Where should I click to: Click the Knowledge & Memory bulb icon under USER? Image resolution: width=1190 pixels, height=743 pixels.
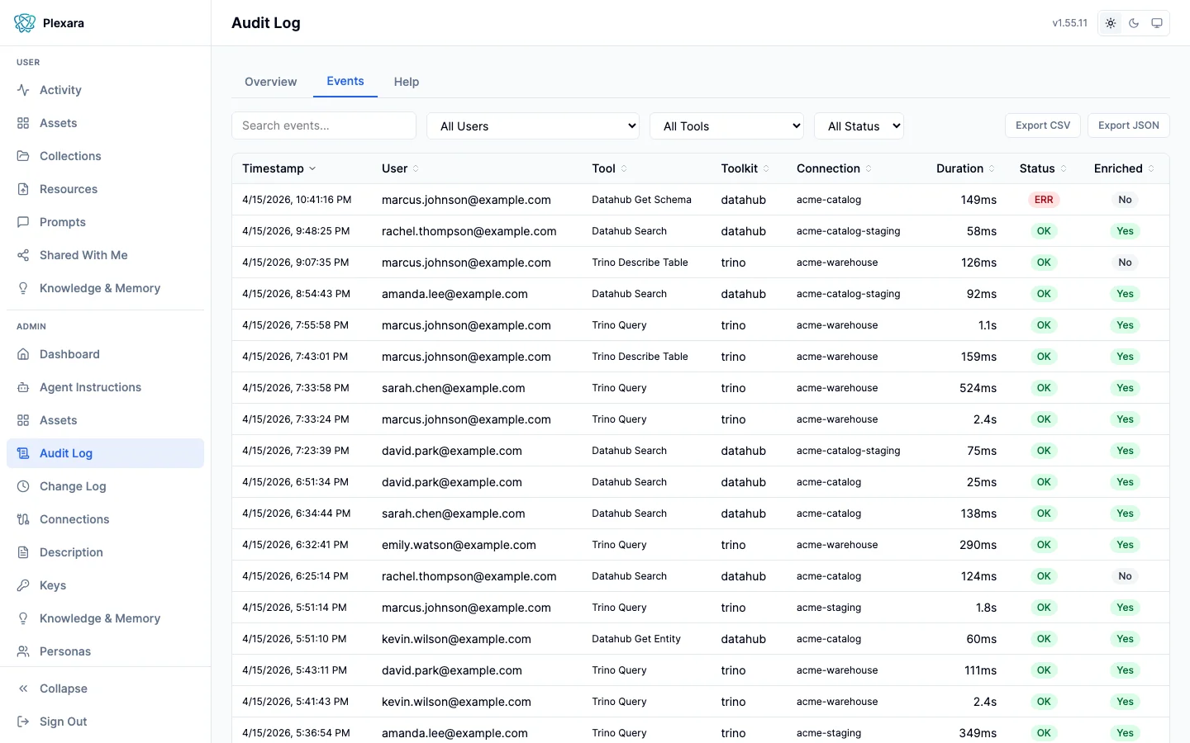pos(23,288)
